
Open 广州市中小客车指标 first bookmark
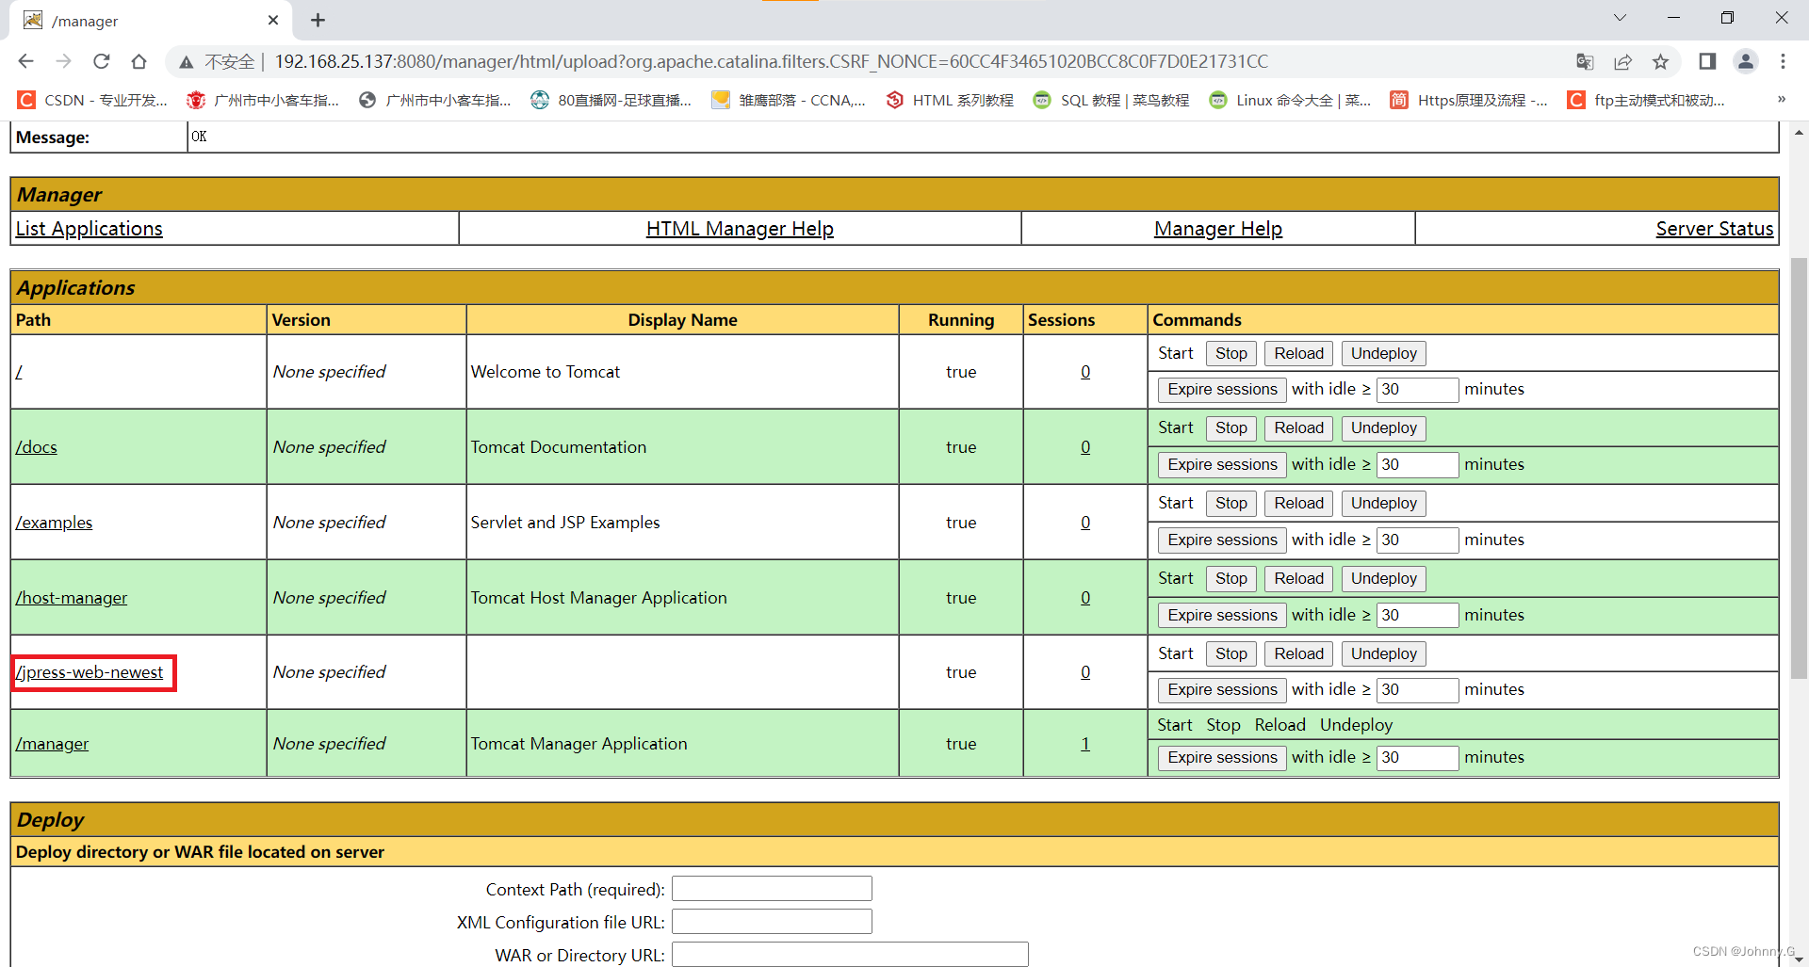click(x=263, y=100)
